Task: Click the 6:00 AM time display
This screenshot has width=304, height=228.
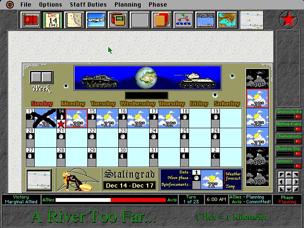Action: tap(217, 199)
